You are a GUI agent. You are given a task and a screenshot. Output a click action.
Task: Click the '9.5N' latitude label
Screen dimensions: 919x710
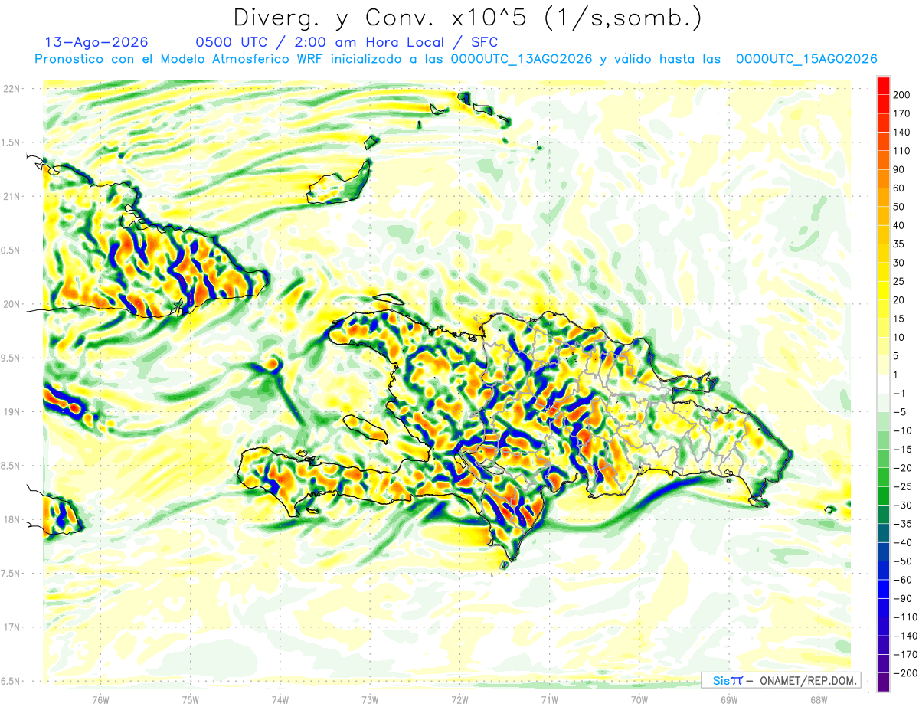click(x=11, y=358)
